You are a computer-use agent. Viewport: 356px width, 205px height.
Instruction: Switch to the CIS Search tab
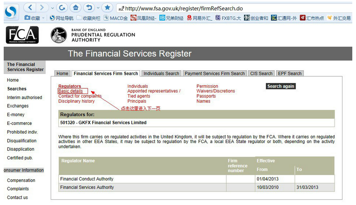pyautogui.click(x=261, y=74)
